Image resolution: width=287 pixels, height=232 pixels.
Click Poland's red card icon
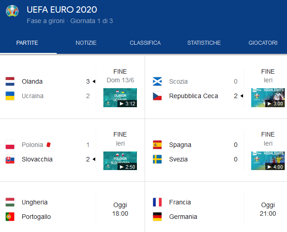tap(49, 145)
